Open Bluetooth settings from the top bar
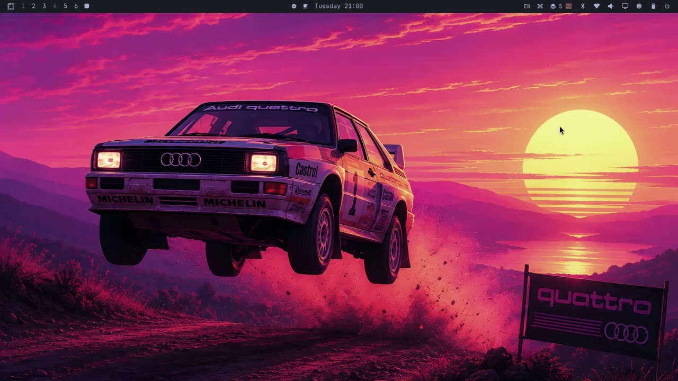 [x=583, y=6]
